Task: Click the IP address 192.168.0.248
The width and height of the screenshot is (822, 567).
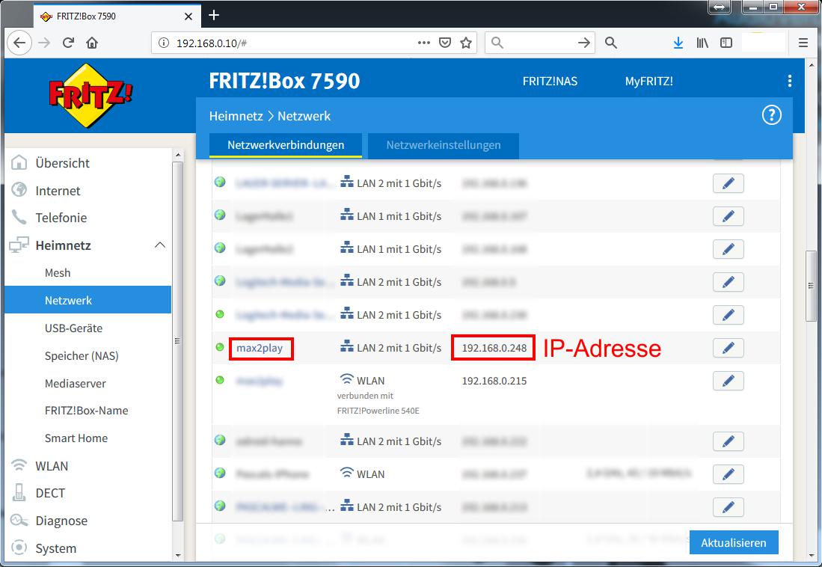Action: click(x=494, y=348)
